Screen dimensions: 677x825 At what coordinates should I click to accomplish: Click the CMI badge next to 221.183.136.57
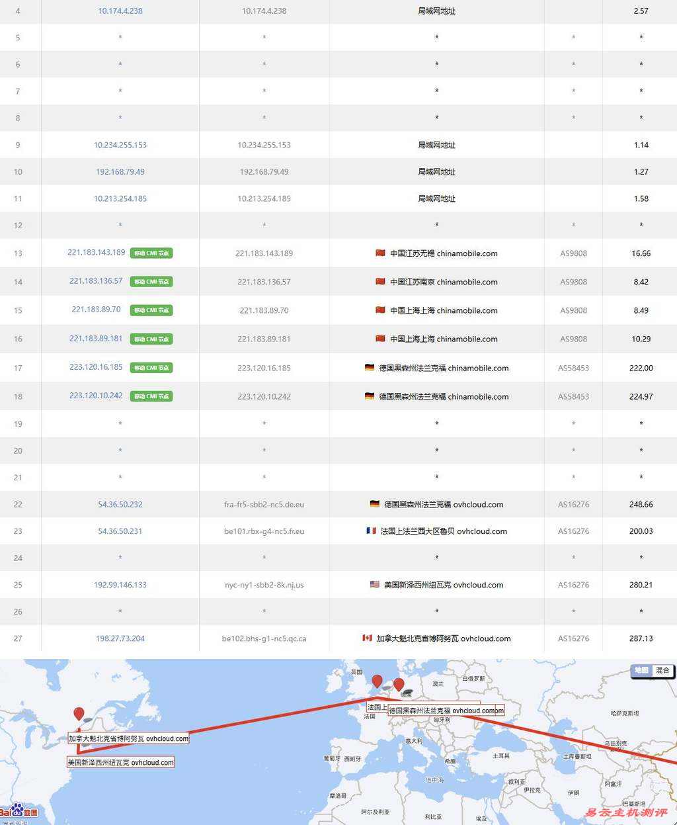tap(151, 281)
